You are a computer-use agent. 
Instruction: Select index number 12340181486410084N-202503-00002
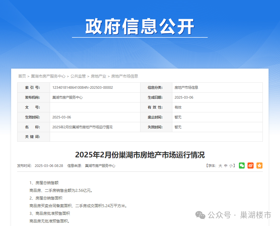83,87
